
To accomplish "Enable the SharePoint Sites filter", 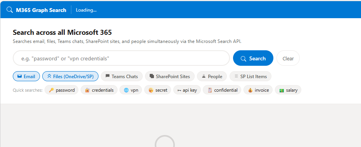I will (170, 76).
